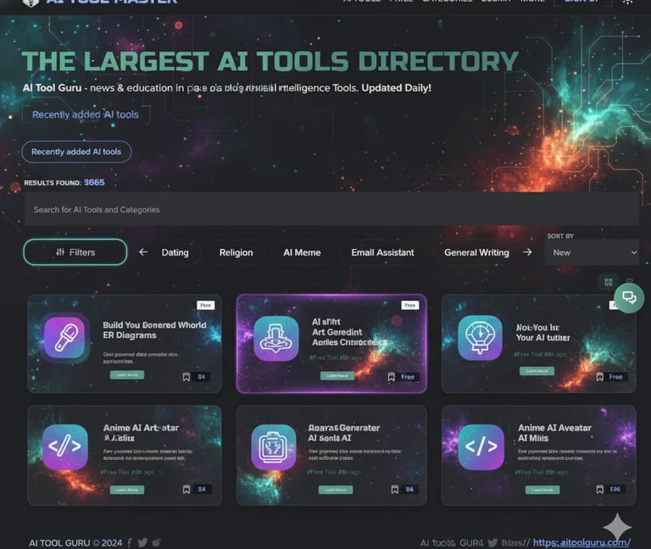
Task: Open the chat bubble floating icon
Action: pos(629,297)
